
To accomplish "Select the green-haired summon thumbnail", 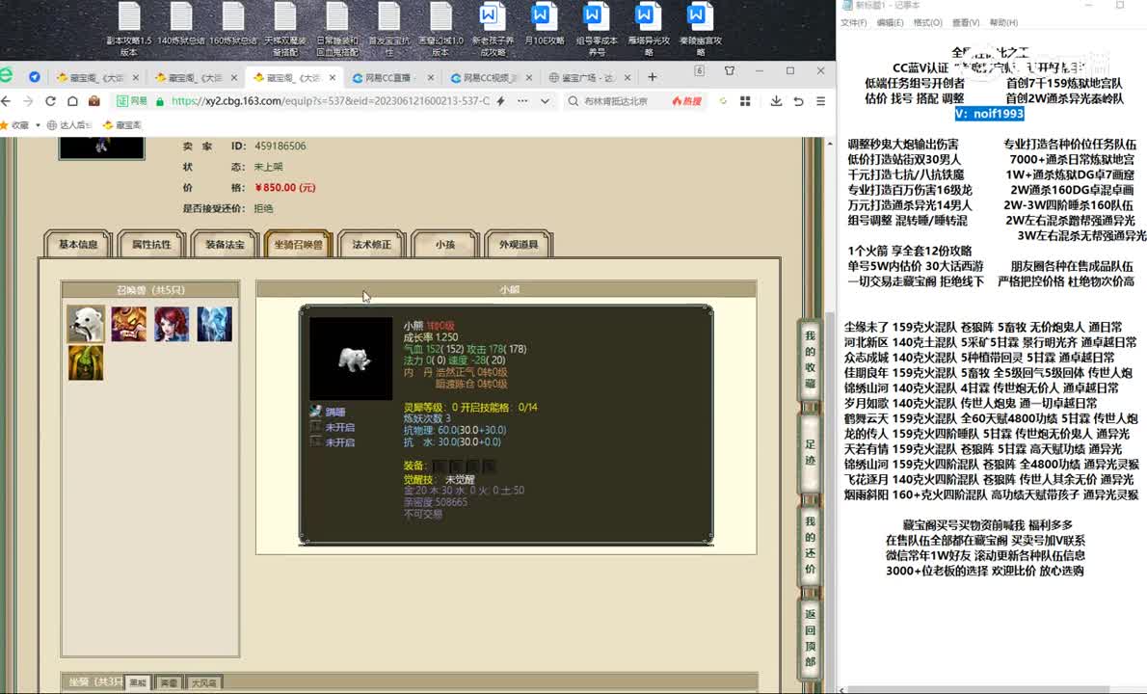I will click(x=86, y=362).
